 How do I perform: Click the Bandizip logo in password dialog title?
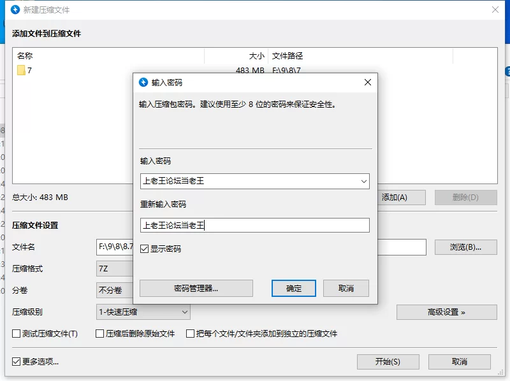[143, 82]
